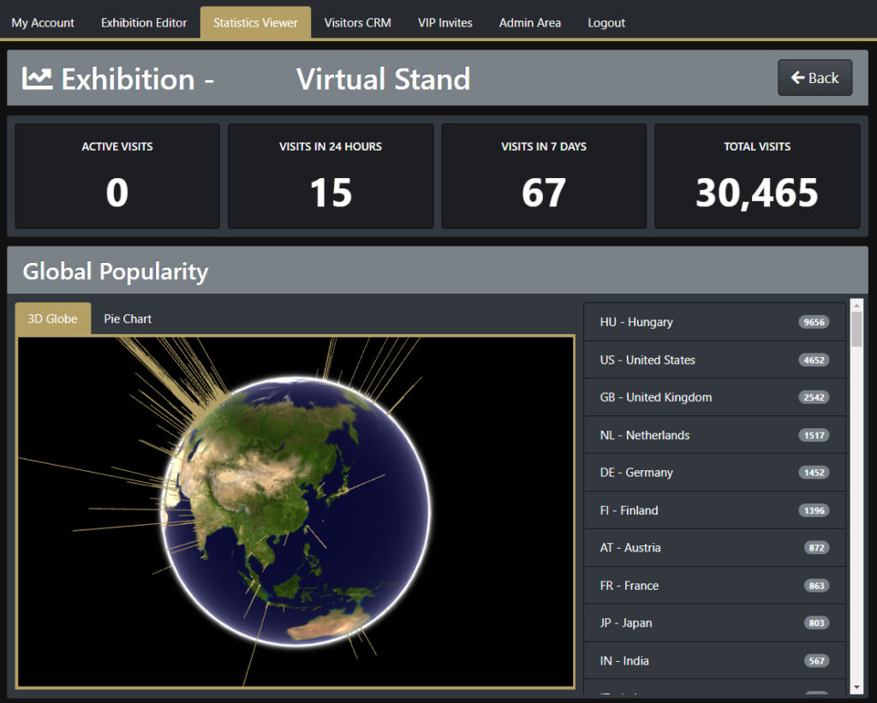Open the VIP Invites section

(444, 23)
